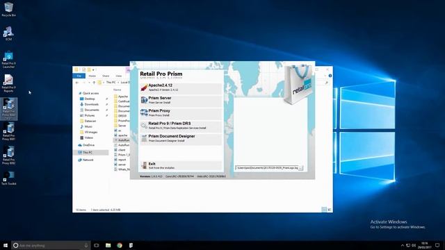This screenshot has width=445, height=250.
Task: Click the installer app icon on taskbar
Action: pos(131,245)
